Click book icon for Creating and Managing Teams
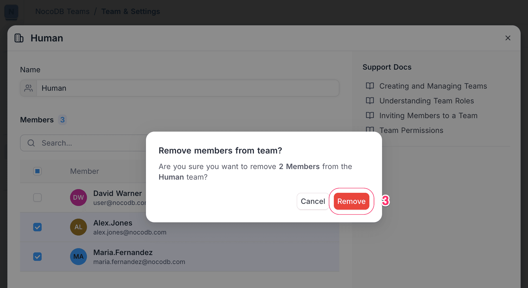The image size is (528, 288). [x=370, y=86]
